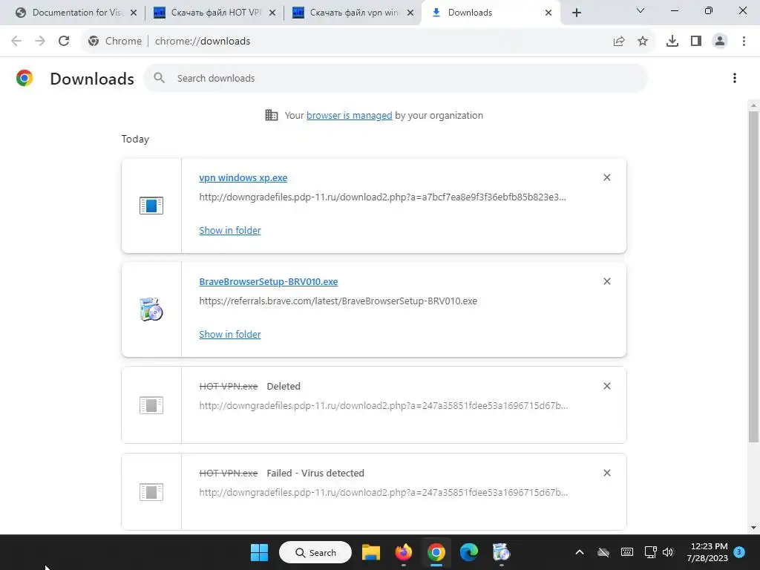Viewport: 760px width, 570px height.
Task: Switch to Documentation for Vis tab
Action: 76,13
